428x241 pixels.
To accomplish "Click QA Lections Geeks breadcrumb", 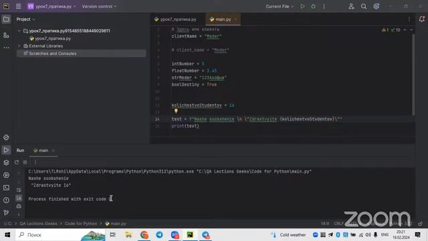I will (x=38, y=224).
